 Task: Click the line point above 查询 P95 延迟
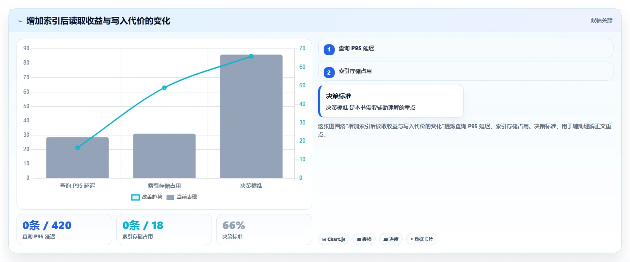[x=77, y=148]
